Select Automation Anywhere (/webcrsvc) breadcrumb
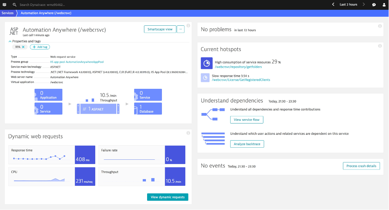Screen dimensions: 389x210 [x=46, y=13]
